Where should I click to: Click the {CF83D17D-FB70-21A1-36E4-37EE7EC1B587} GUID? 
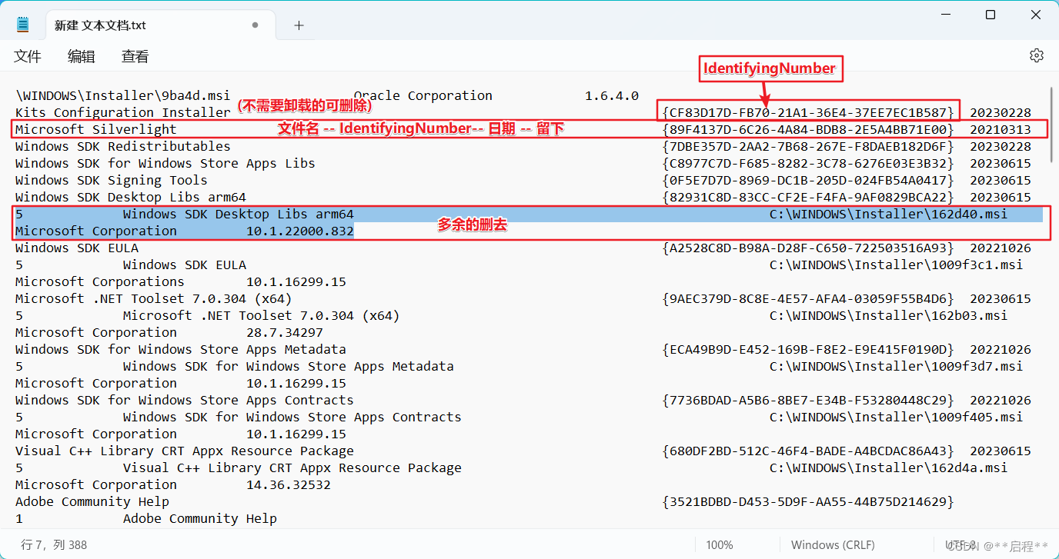808,112
